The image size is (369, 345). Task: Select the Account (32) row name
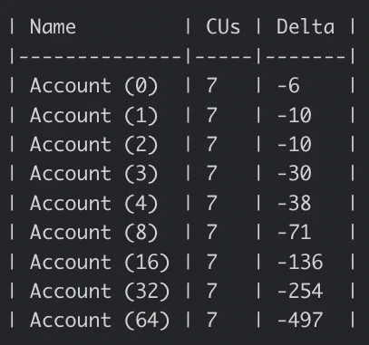100,291
